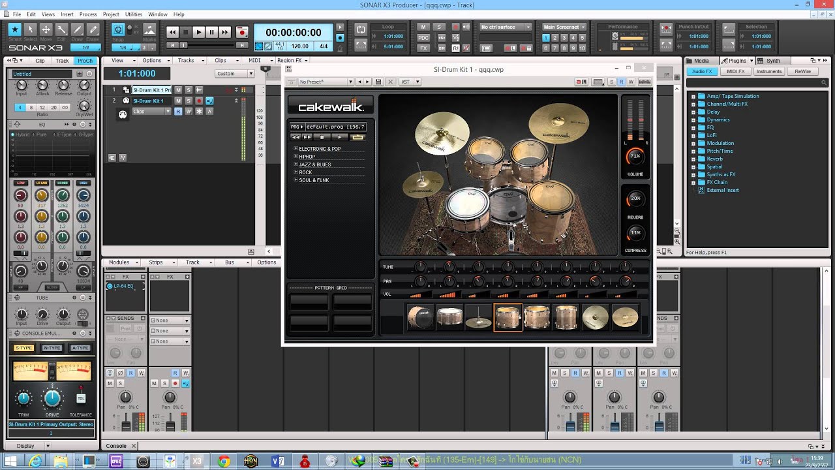The height and width of the screenshot is (470, 835).
Task: Click the kick drum pad thumbnail
Action: (421, 317)
